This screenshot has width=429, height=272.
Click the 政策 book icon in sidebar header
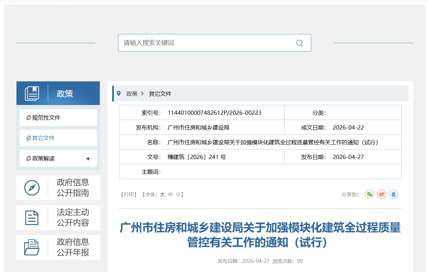[32, 94]
